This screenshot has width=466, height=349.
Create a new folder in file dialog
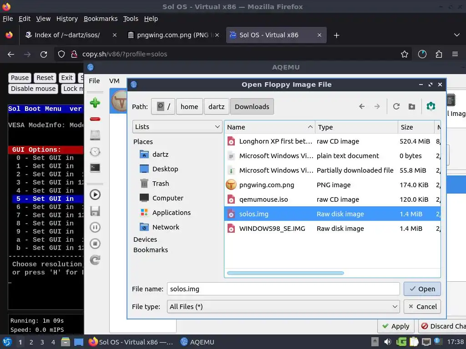point(411,106)
